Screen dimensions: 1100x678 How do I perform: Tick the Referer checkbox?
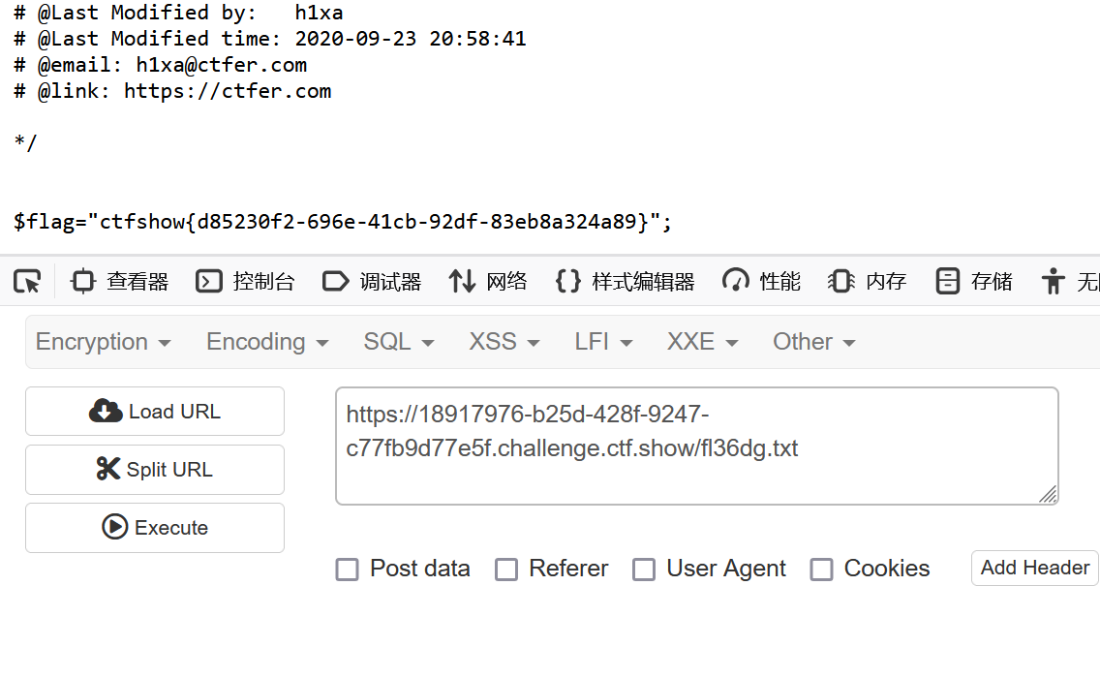[506, 570]
